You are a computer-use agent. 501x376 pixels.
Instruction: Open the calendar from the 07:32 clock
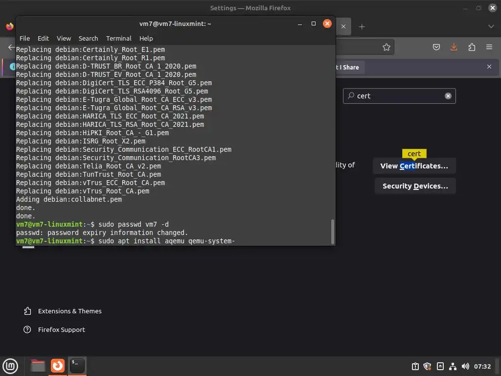(x=482, y=366)
